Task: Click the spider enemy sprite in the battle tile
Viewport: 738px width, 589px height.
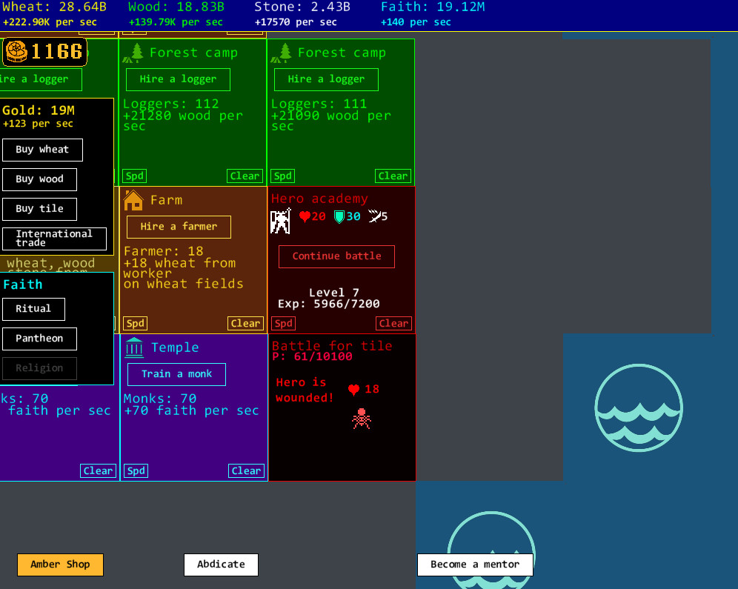Action: pyautogui.click(x=362, y=419)
